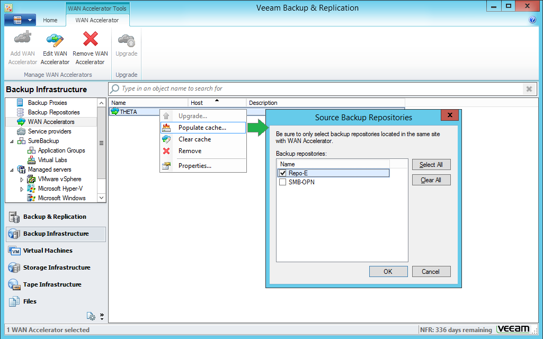
Task: Switch to the Home ribbon tab
Action: pyautogui.click(x=50, y=20)
